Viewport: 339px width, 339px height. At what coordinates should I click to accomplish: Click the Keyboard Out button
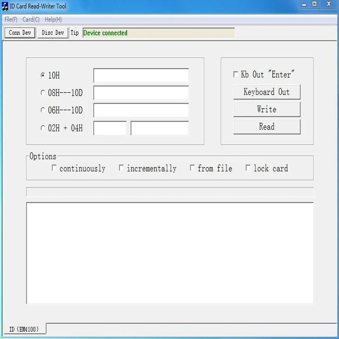267,92
